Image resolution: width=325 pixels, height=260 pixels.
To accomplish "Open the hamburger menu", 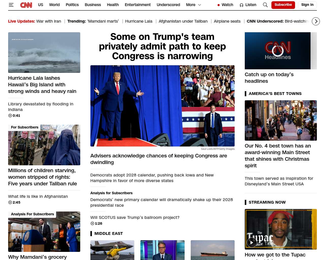I will (11, 5).
